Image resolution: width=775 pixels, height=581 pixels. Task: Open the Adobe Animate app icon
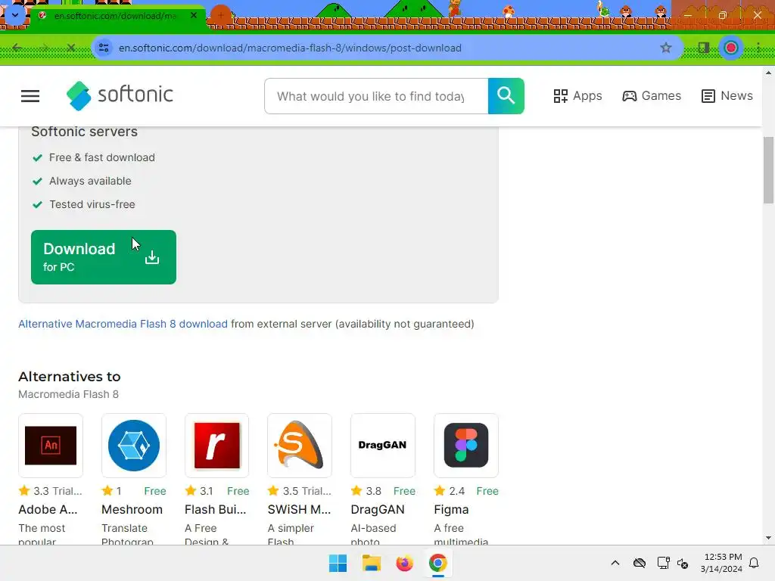click(x=51, y=445)
